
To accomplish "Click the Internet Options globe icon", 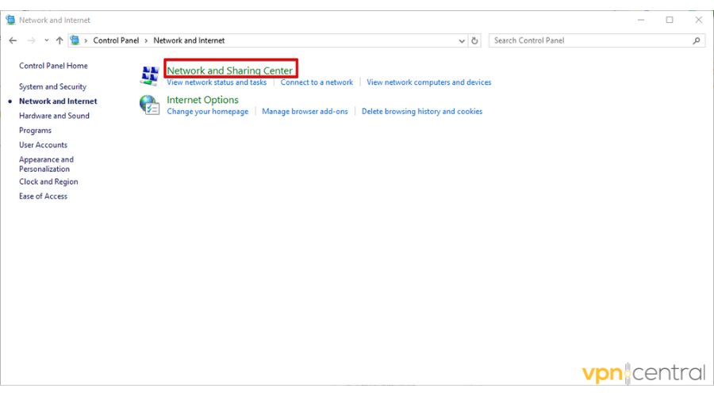I will click(149, 105).
